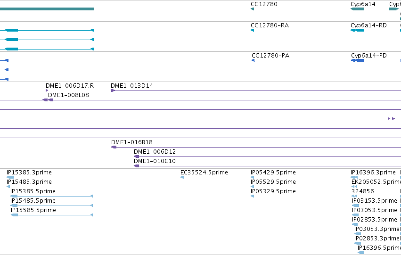Screen dimensions: 401x255
Task: Click the IP05329.5prime EST label
Action: tap(273, 191)
